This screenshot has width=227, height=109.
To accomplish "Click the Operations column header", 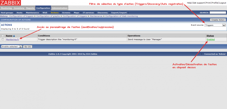I will (134, 36).
